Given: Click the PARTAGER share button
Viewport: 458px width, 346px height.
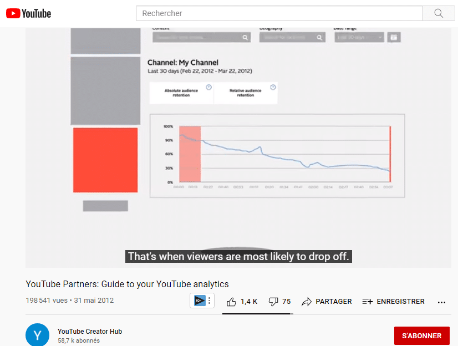Looking at the screenshot, I should pos(327,302).
